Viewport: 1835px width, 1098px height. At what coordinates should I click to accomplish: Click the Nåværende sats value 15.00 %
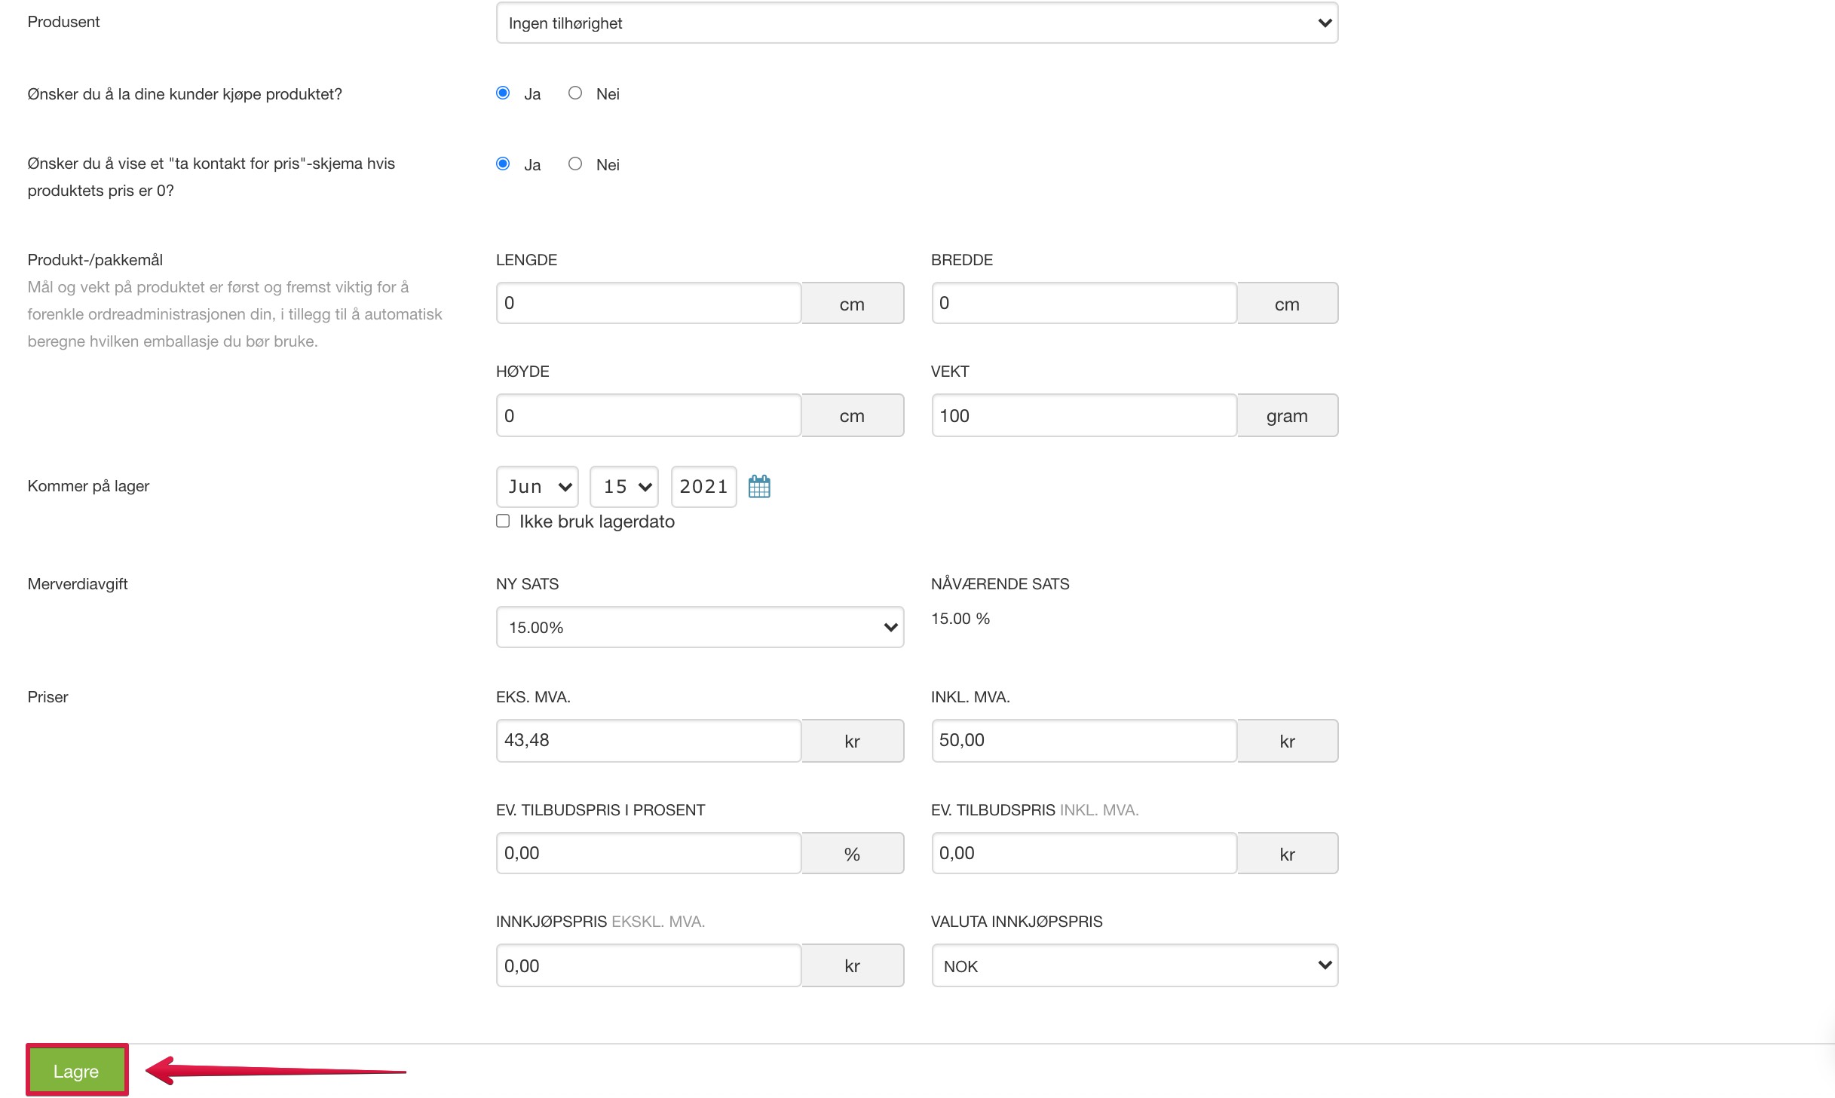click(x=960, y=619)
